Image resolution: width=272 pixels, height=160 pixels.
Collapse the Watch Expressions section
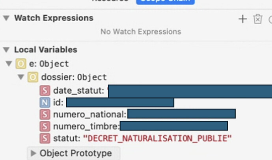click(6, 18)
